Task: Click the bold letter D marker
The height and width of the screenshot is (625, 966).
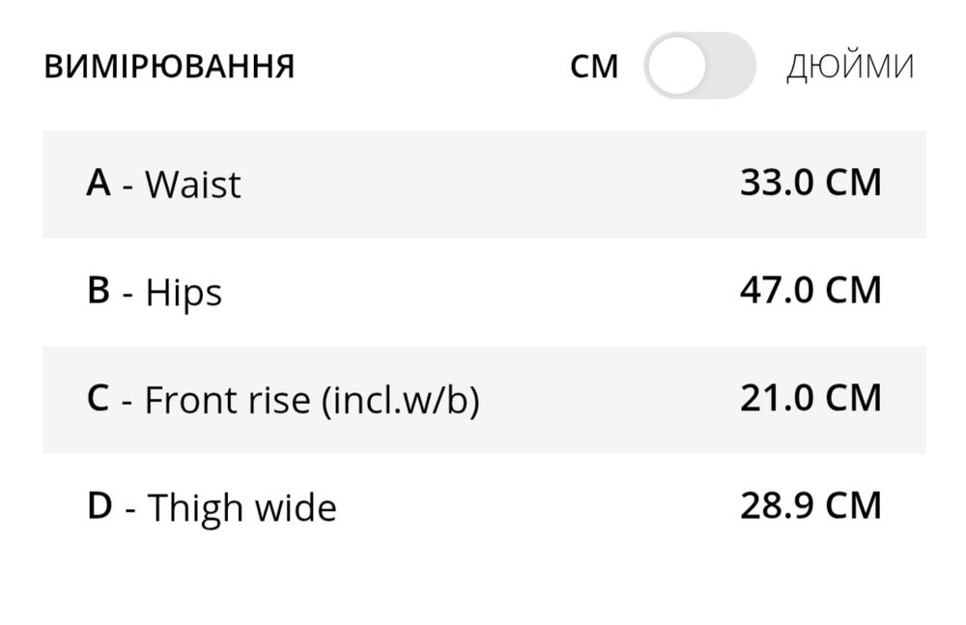Action: click(x=99, y=506)
